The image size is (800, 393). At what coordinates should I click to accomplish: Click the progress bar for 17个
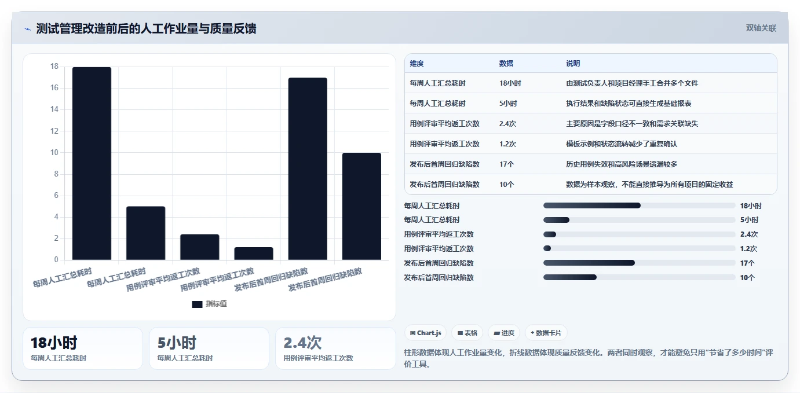point(639,263)
